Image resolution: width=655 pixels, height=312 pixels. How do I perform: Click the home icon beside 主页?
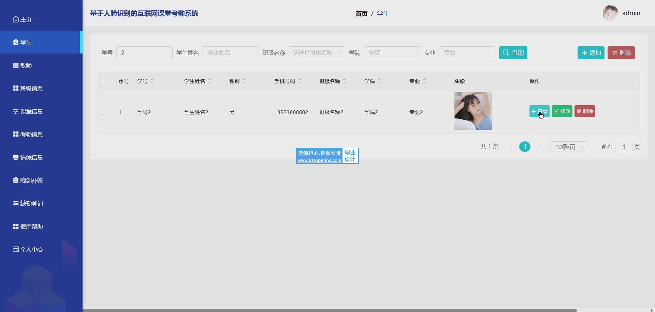[16, 19]
